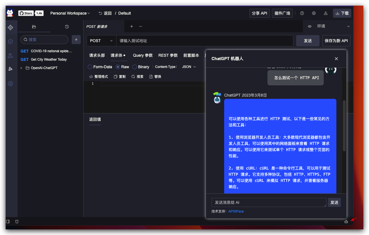
Task: Select the 返回值 response tab
Action: (x=95, y=119)
